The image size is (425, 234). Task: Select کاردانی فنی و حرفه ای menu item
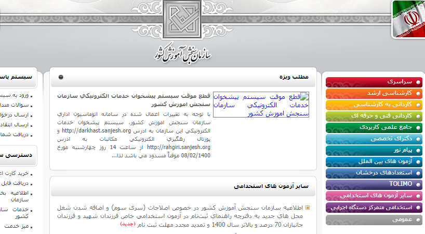tap(374, 116)
